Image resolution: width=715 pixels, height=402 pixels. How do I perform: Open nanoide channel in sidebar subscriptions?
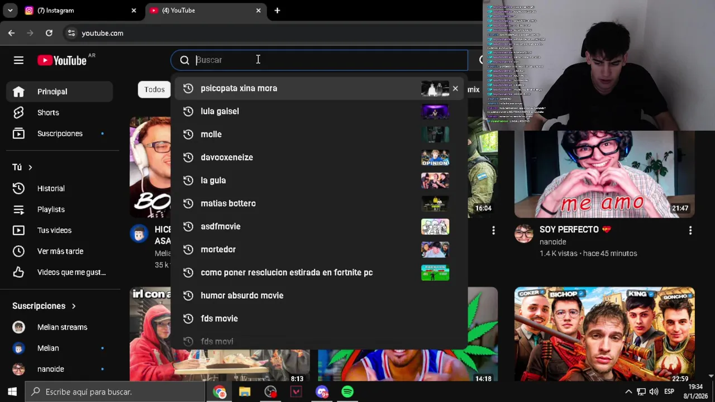tap(60, 369)
